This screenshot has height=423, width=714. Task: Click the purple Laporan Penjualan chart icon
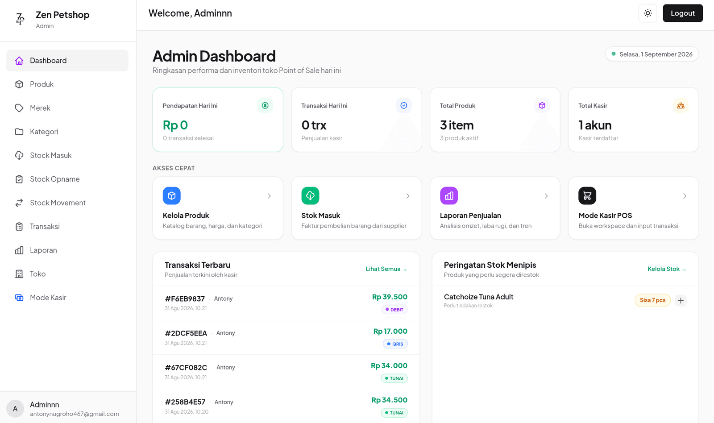coord(449,195)
